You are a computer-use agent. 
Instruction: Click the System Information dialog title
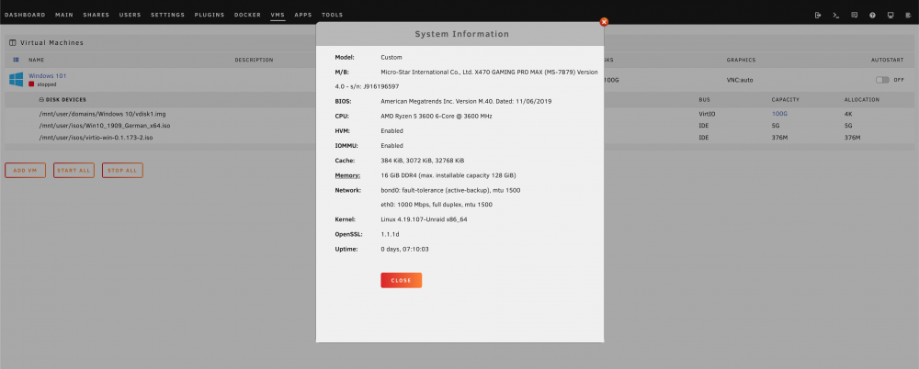(x=462, y=34)
